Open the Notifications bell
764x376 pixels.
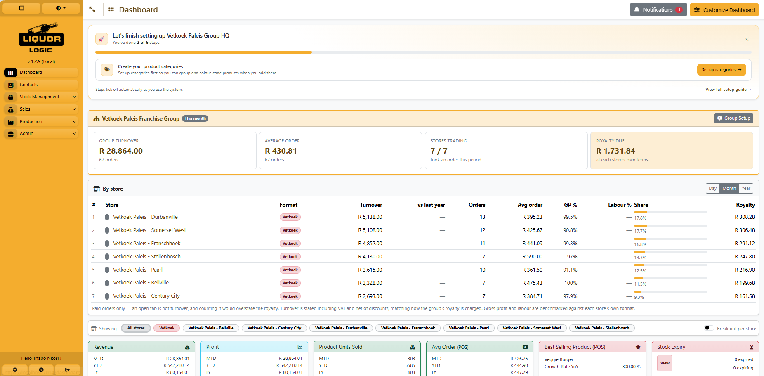658,10
